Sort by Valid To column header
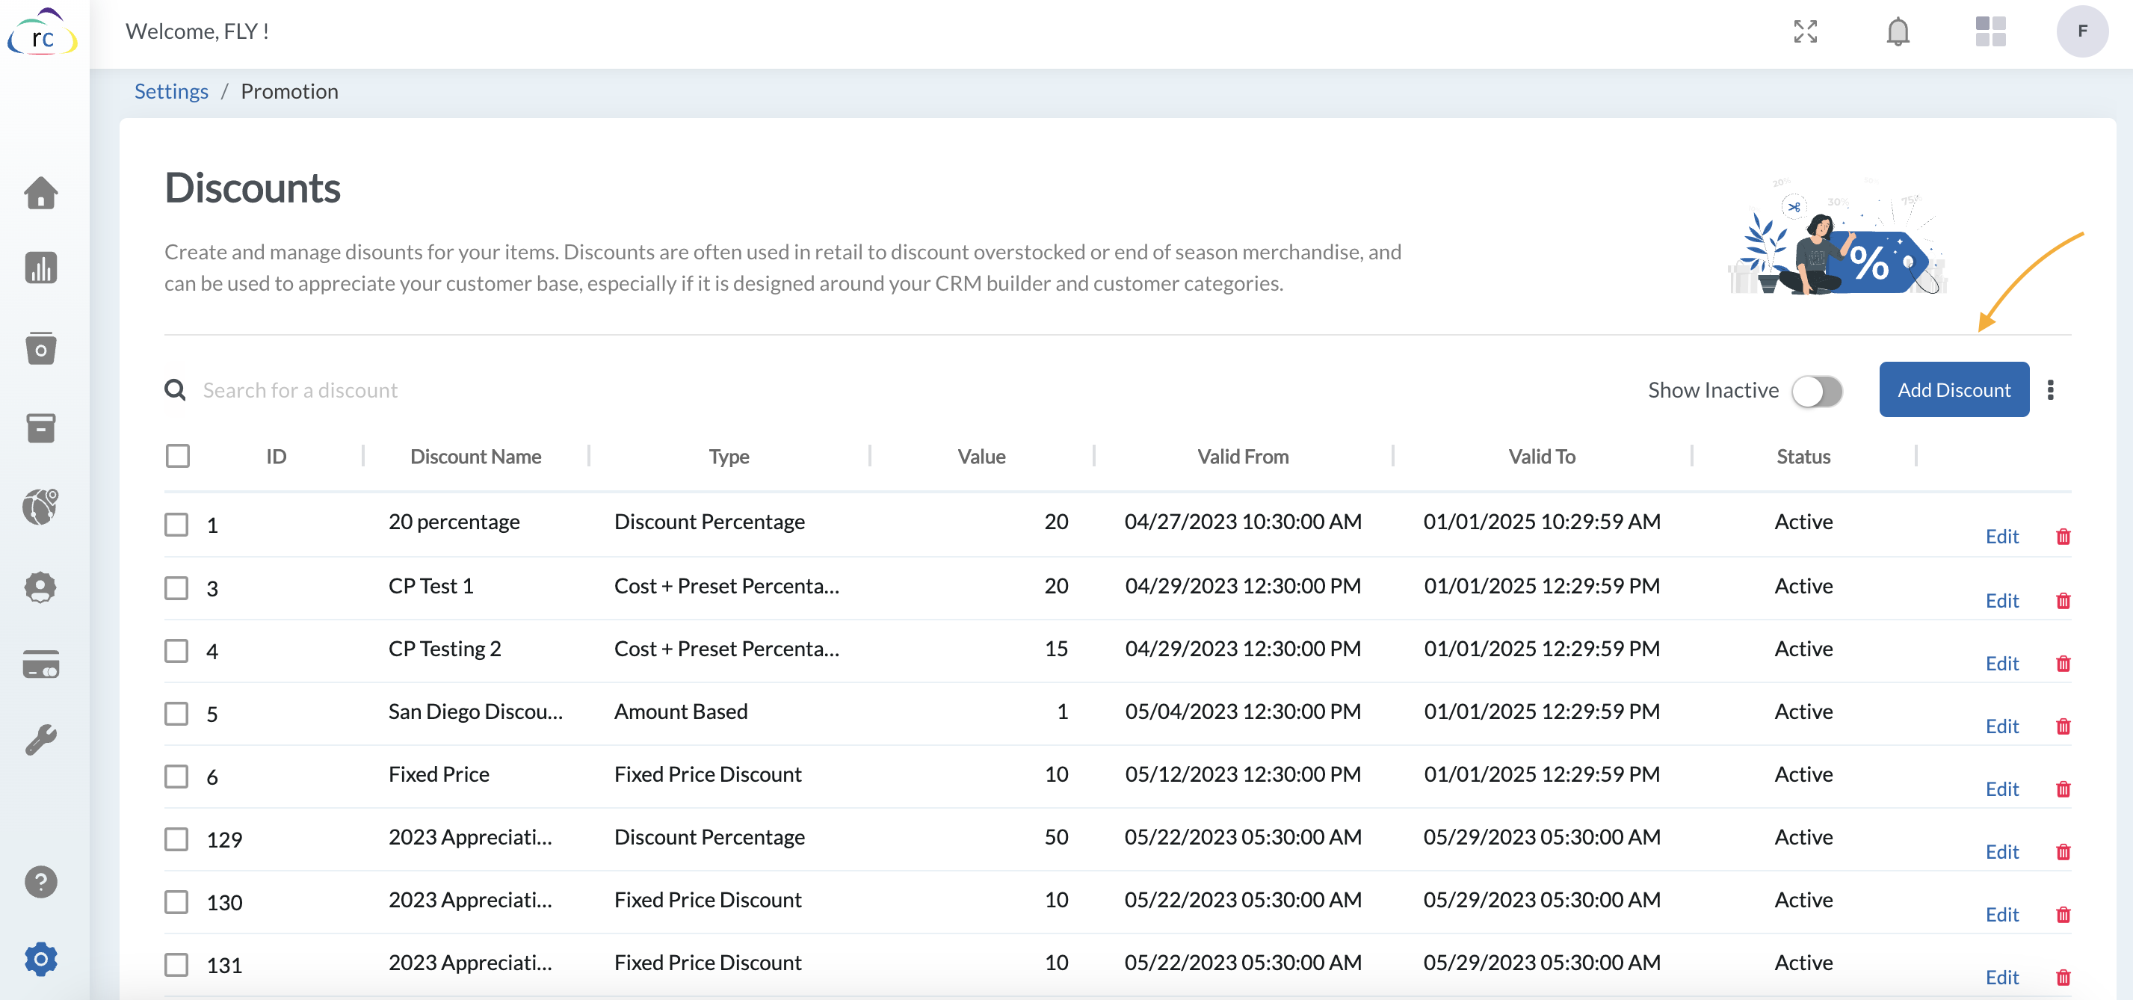 click(x=1542, y=456)
